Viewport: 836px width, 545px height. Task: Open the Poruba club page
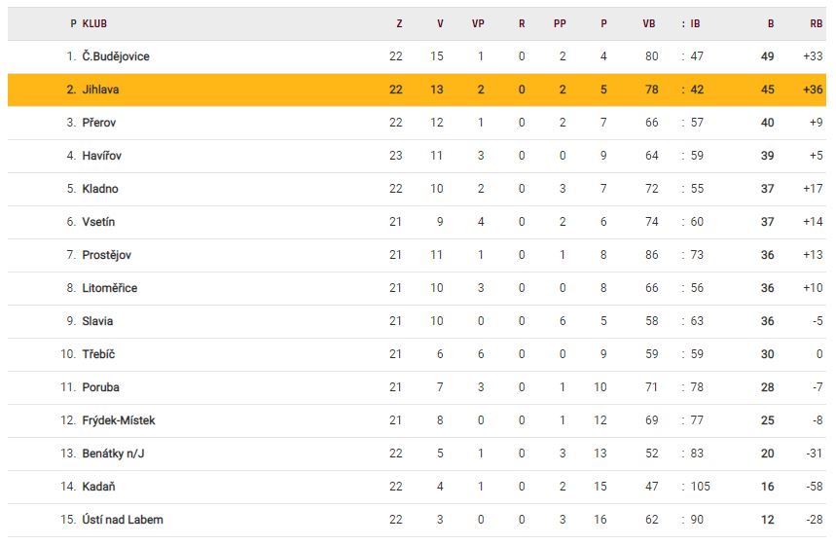tap(100, 387)
